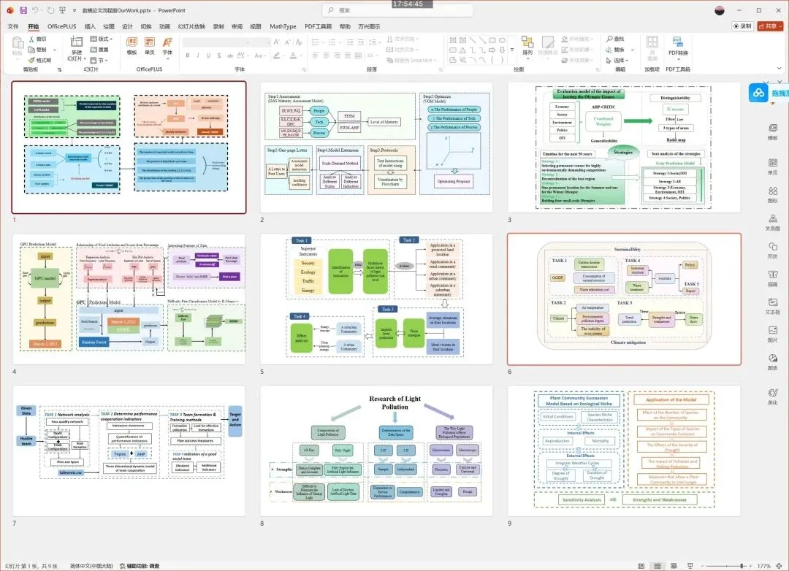
Task: Expand the 节 section dropdown
Action: (x=99, y=60)
